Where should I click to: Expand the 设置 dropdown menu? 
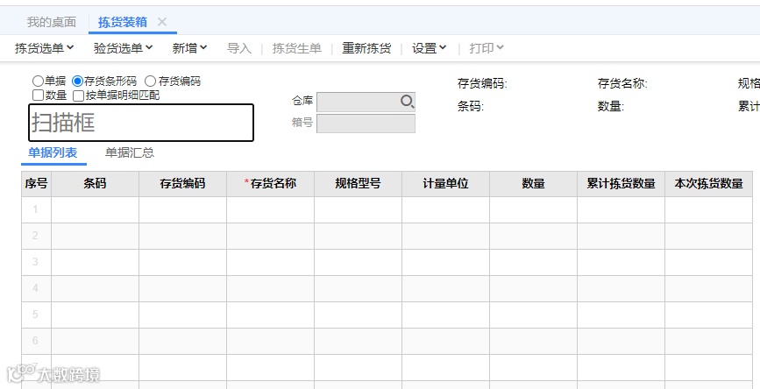pyautogui.click(x=429, y=48)
